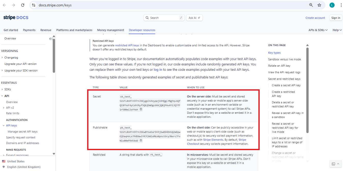
Task: Click the speech bubble language icon
Action: click(4, 167)
